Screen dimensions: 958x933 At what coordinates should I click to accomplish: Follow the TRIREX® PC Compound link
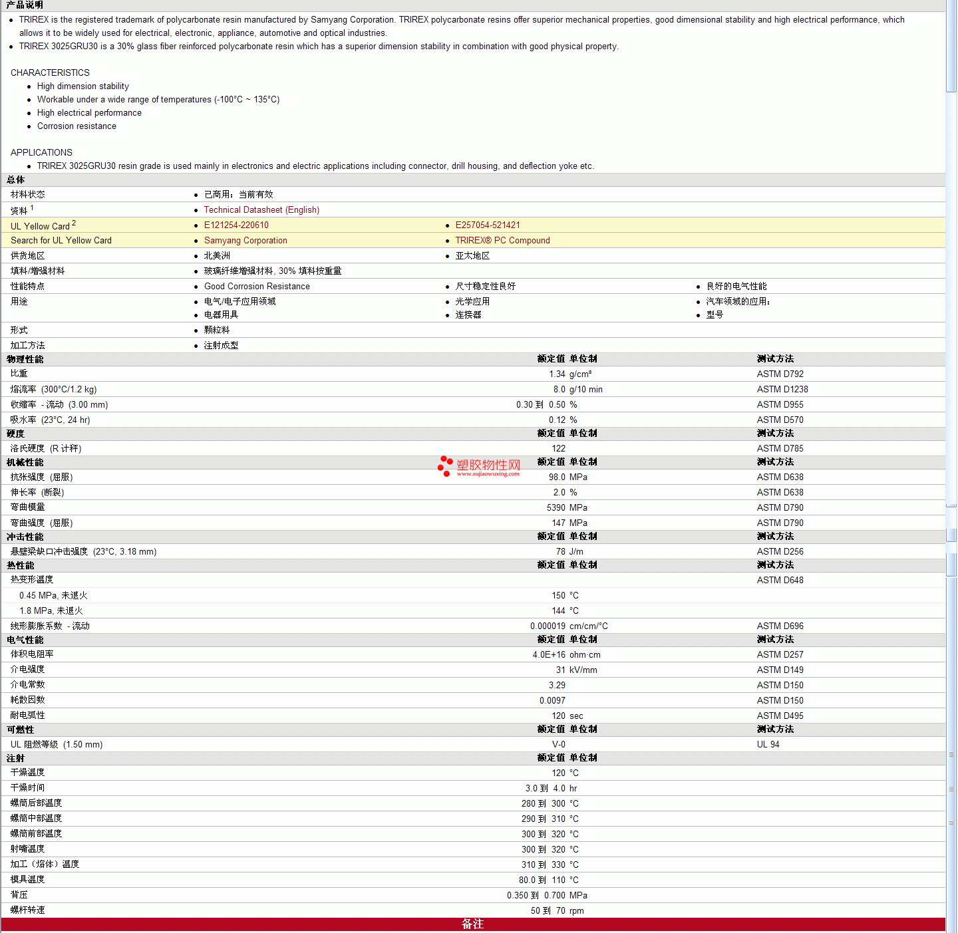coord(502,241)
